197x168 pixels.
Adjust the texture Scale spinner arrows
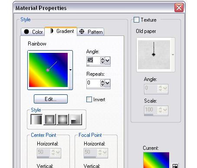click(x=160, y=110)
